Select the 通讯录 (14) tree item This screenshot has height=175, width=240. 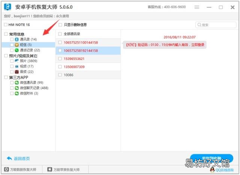(28, 39)
